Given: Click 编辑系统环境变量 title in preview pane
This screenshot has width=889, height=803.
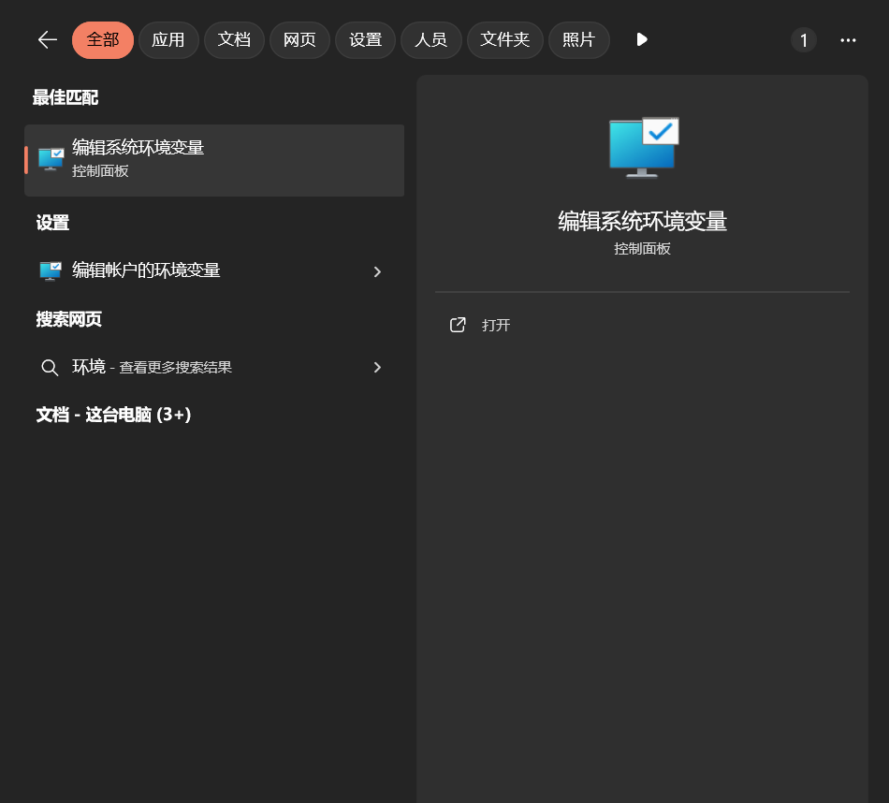Looking at the screenshot, I should pos(642,221).
